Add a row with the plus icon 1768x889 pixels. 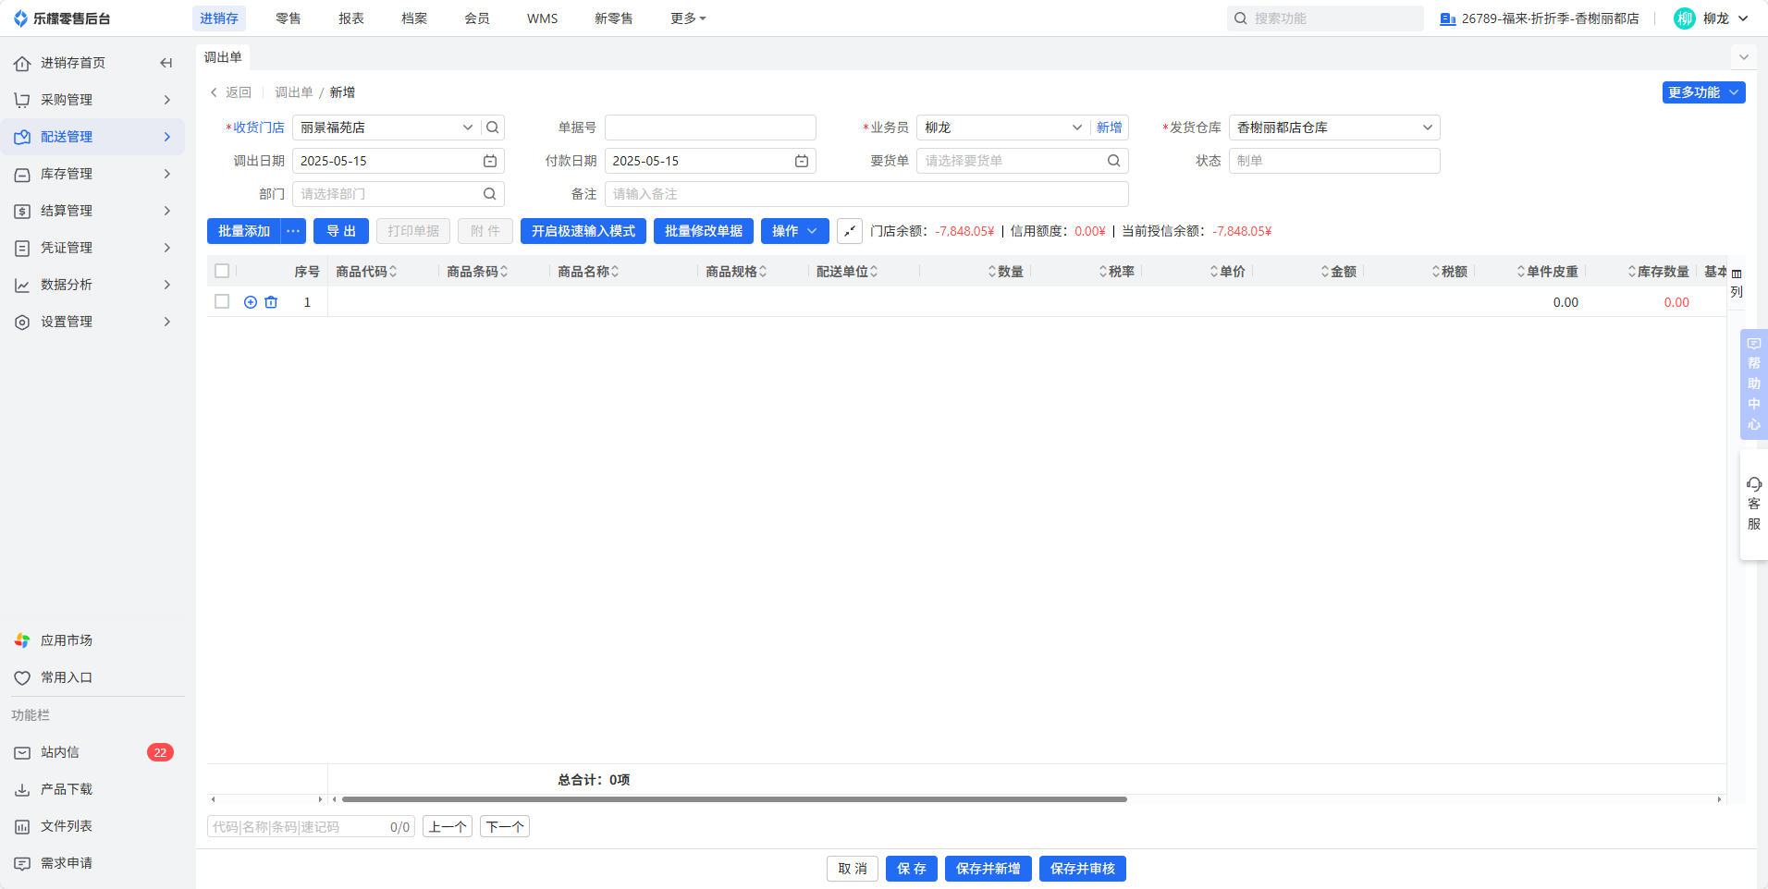tap(251, 302)
